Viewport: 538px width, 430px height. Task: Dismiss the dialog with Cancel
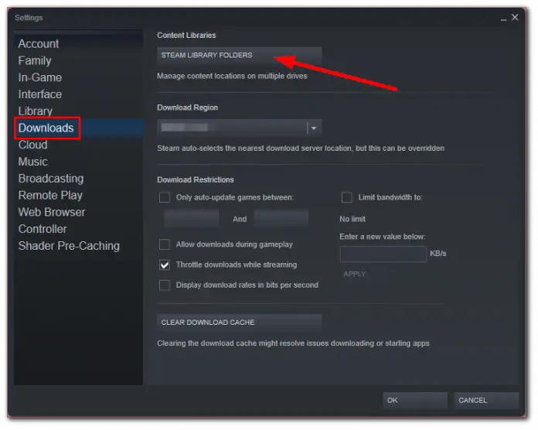486,400
